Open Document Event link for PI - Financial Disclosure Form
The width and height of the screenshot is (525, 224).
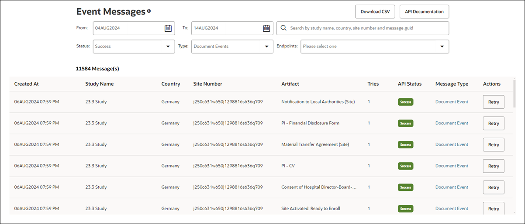pos(452,123)
